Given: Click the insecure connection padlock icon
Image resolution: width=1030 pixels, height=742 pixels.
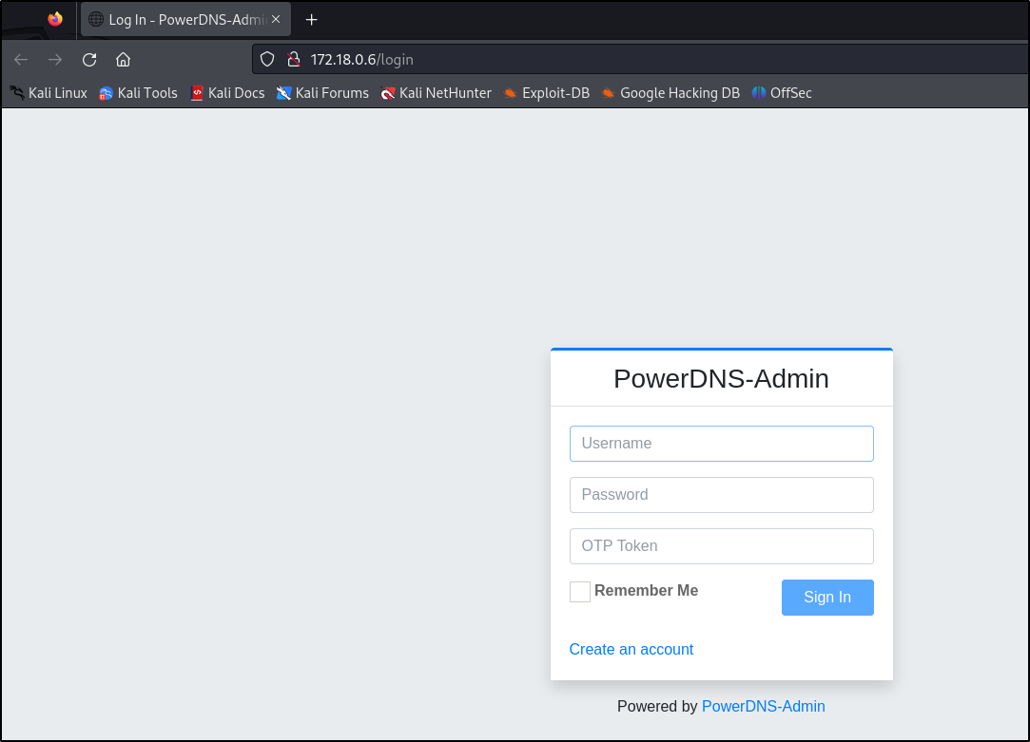Looking at the screenshot, I should coord(294,60).
